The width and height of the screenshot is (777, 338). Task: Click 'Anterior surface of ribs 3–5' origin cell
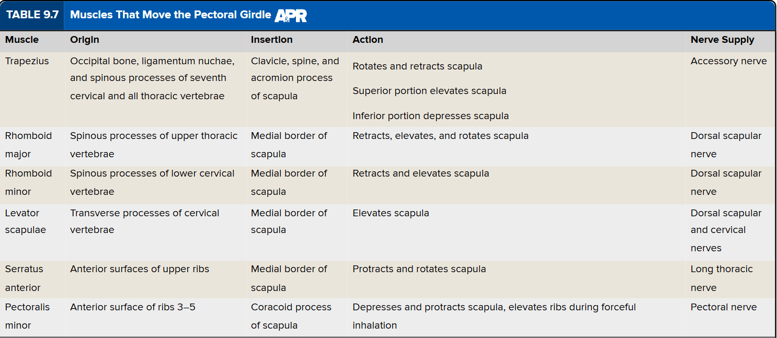133,307
